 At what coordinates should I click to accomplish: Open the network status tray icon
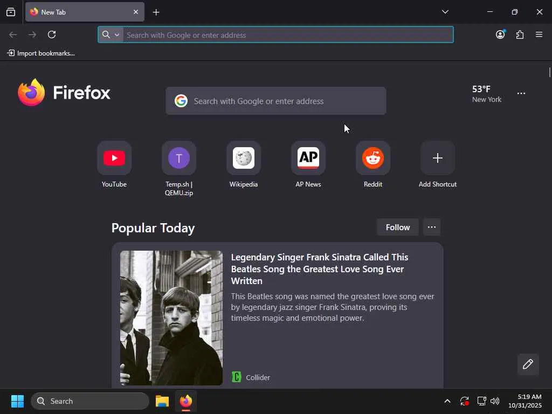point(481,401)
